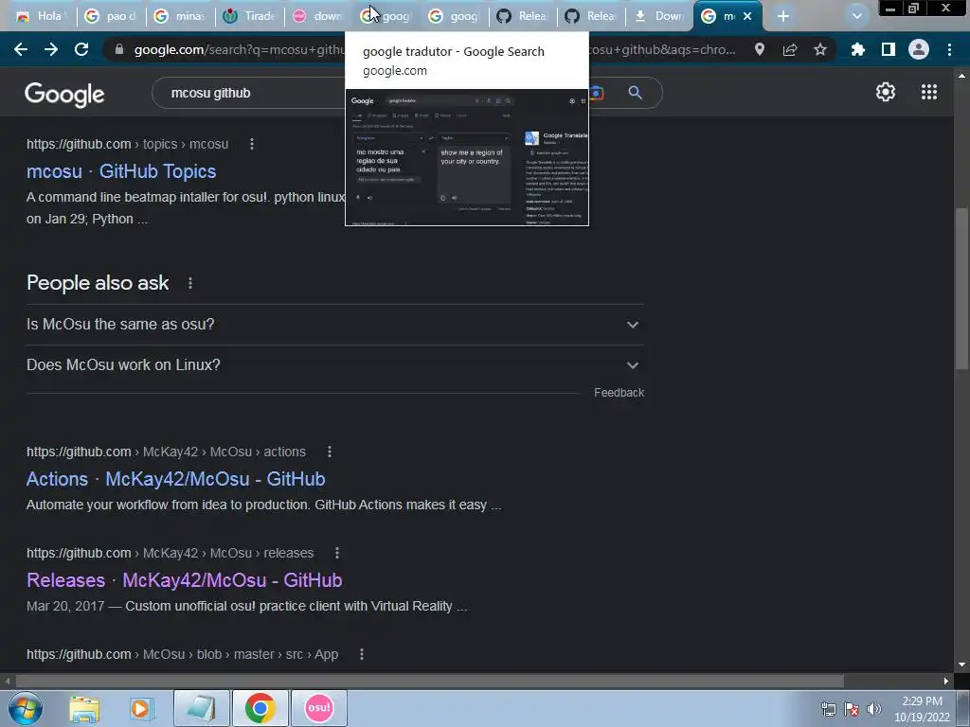Switch to the 'Hola' tab
The width and height of the screenshot is (970, 727).
(42, 16)
